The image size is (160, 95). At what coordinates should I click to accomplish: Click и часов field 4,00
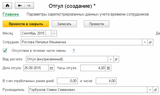point(106,81)
